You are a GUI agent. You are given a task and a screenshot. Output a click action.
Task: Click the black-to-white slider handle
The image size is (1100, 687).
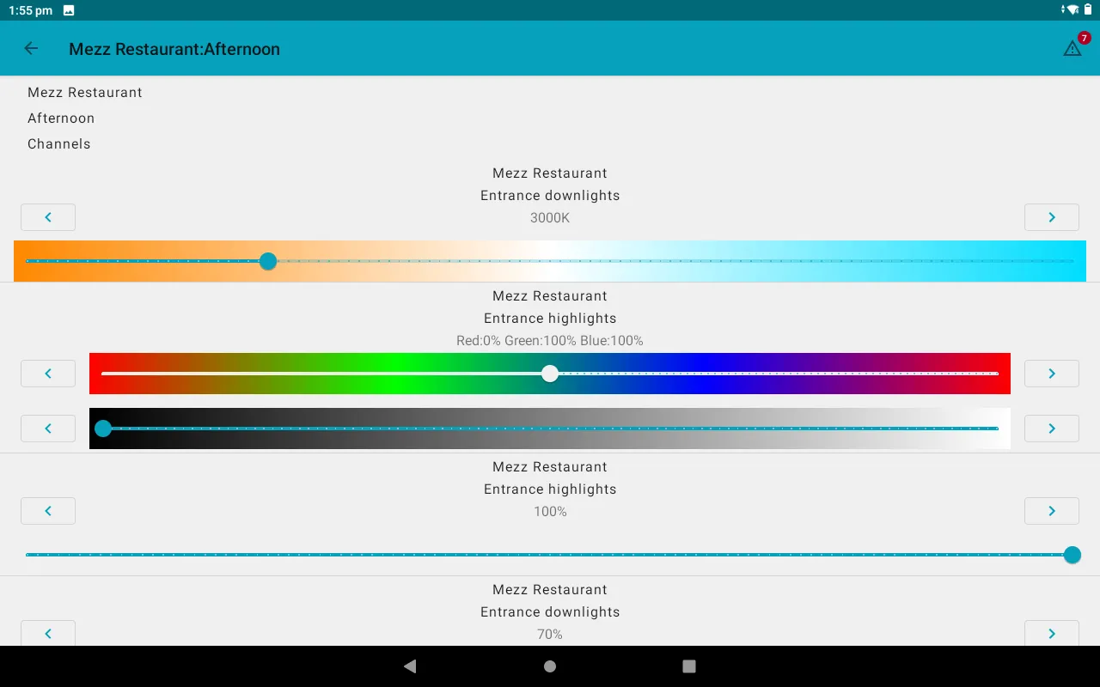point(103,429)
